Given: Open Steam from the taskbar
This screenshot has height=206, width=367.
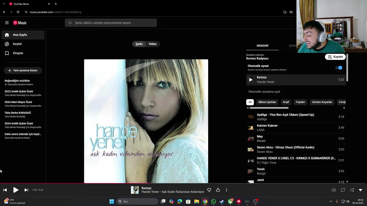Looking at the screenshot, I should [x=222, y=201].
